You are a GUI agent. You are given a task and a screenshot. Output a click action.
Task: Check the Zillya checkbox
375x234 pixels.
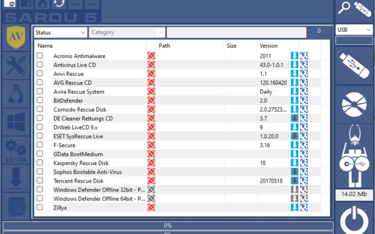pyautogui.click(x=40, y=207)
